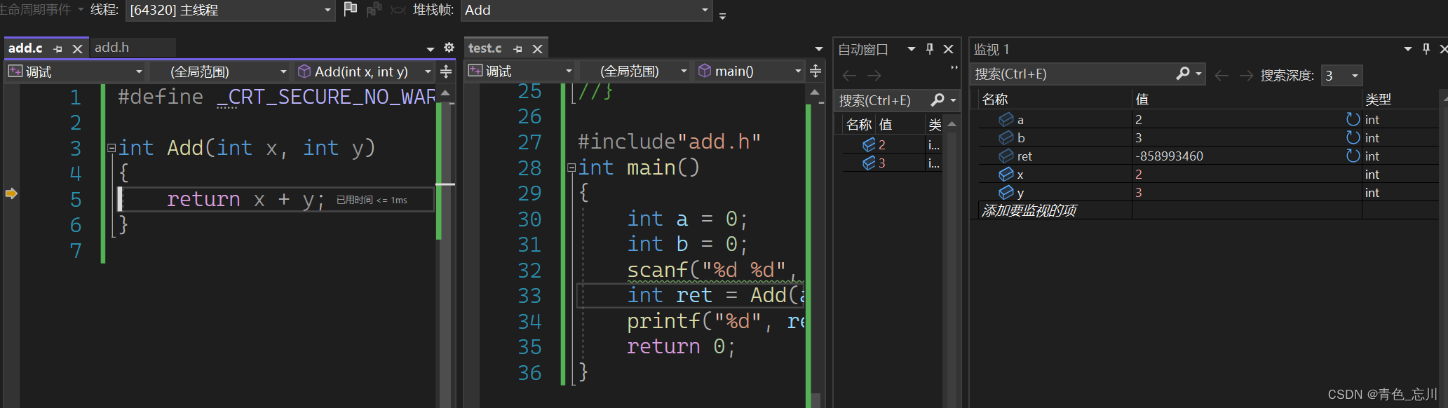
Task: Click the search magnifier in Autos window
Action: pyautogui.click(x=938, y=100)
